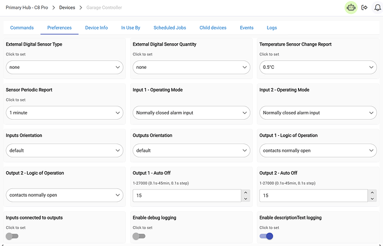
Task: Disable descriptionText logging toggle
Action: (x=266, y=236)
